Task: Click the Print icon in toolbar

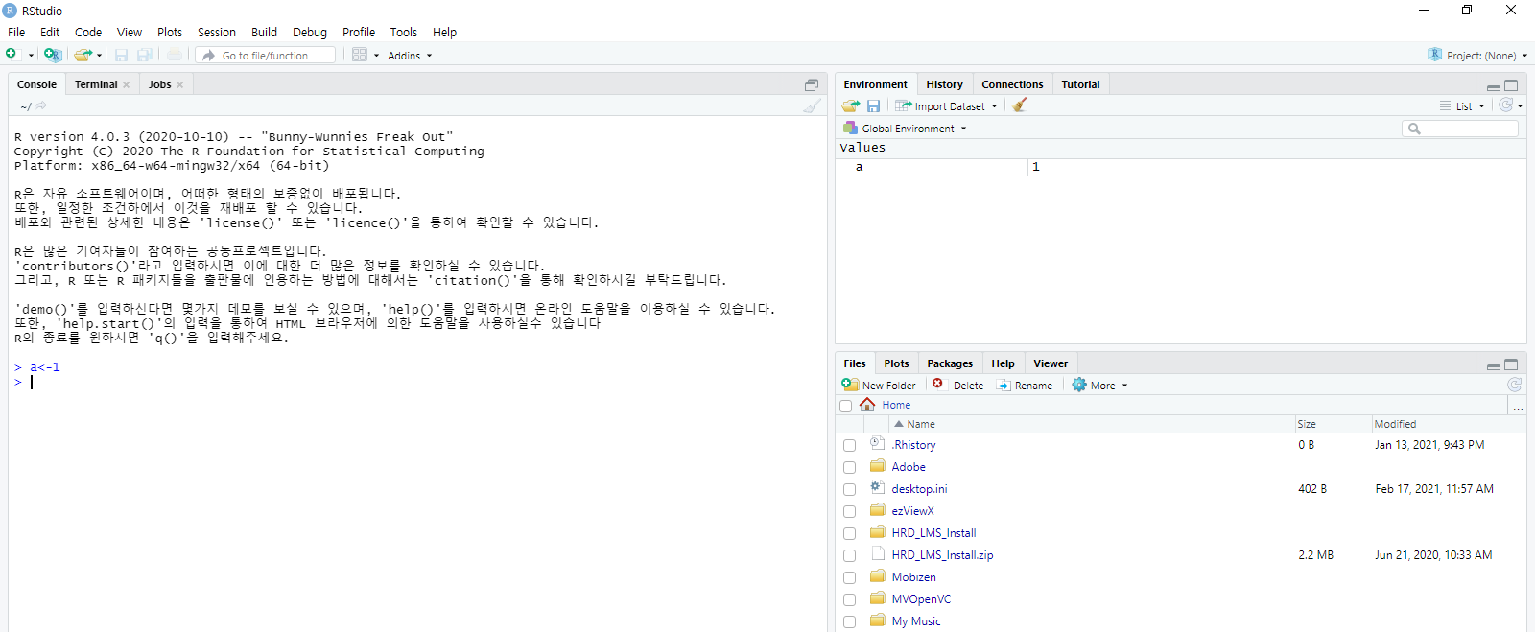Action: click(174, 55)
